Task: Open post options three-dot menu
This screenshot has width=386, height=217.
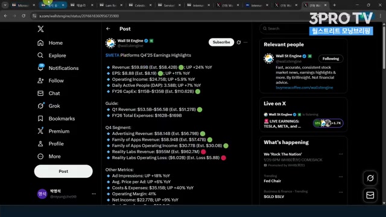Action: pyautogui.click(x=245, y=42)
